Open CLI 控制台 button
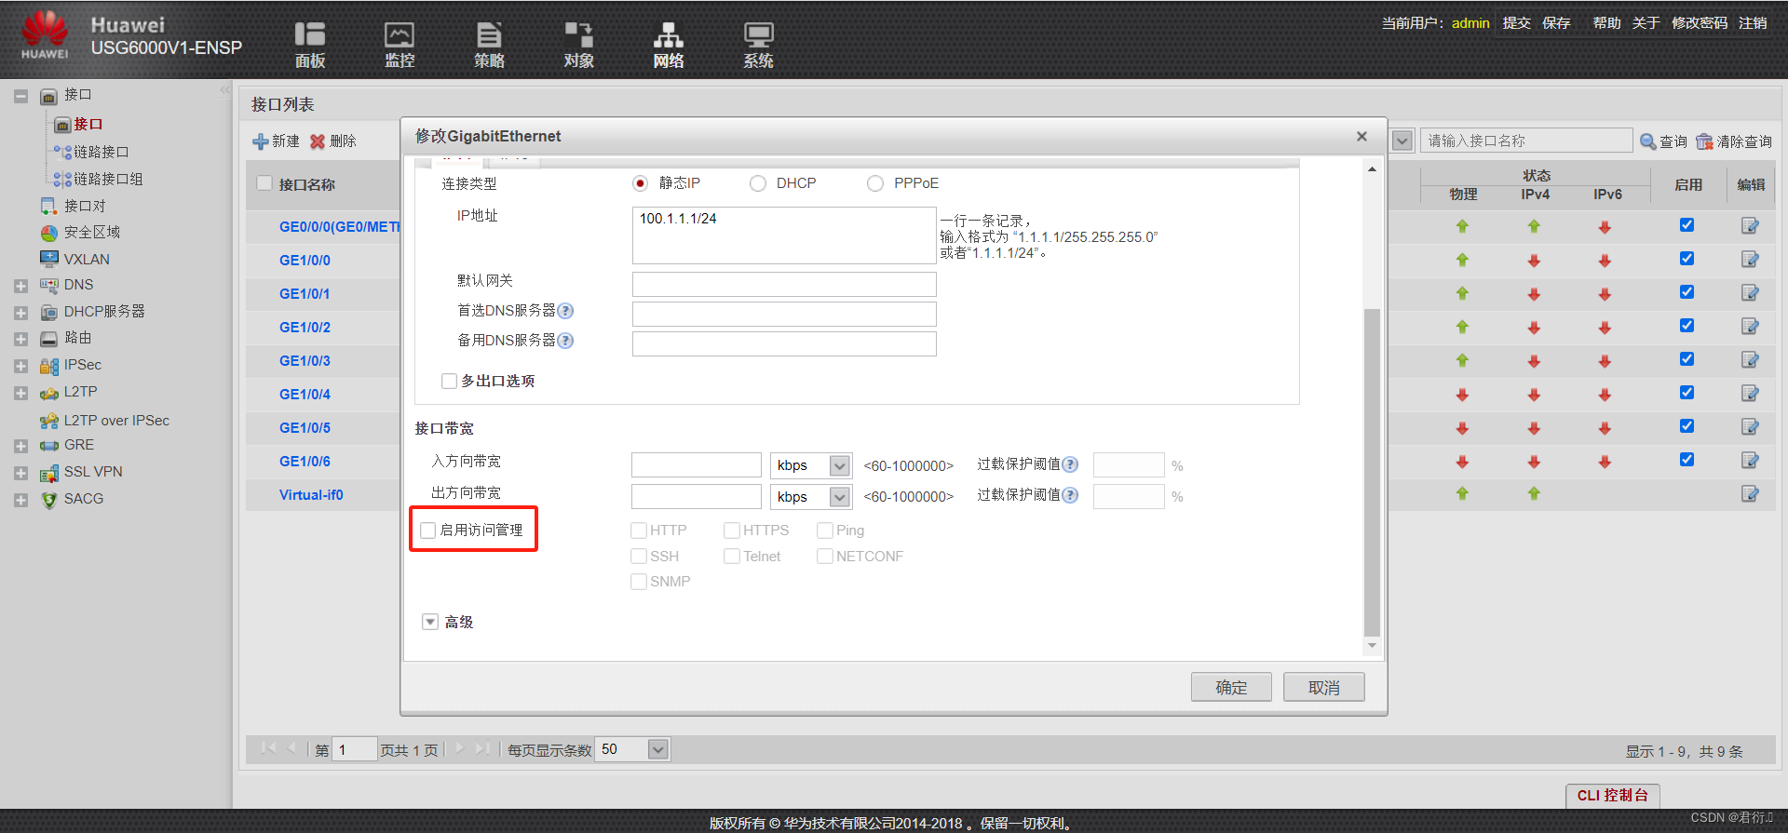Image resolution: width=1788 pixels, height=833 pixels. click(x=1612, y=795)
